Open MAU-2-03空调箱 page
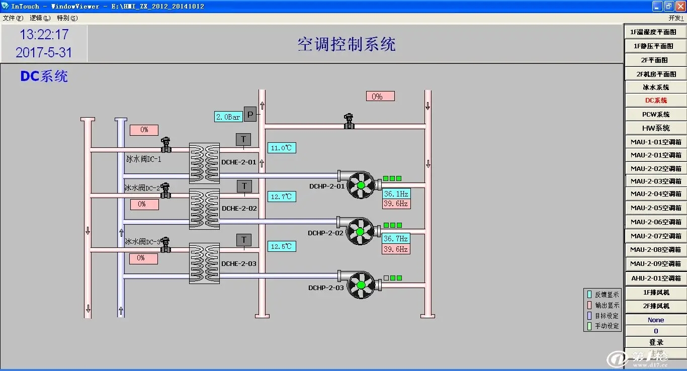687x371 pixels. click(x=656, y=181)
